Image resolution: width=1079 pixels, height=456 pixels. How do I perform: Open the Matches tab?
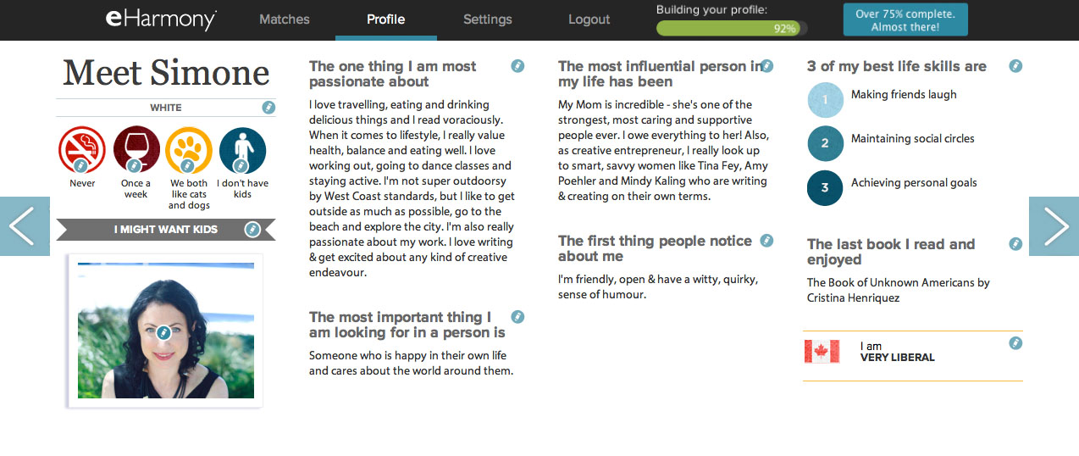click(285, 19)
